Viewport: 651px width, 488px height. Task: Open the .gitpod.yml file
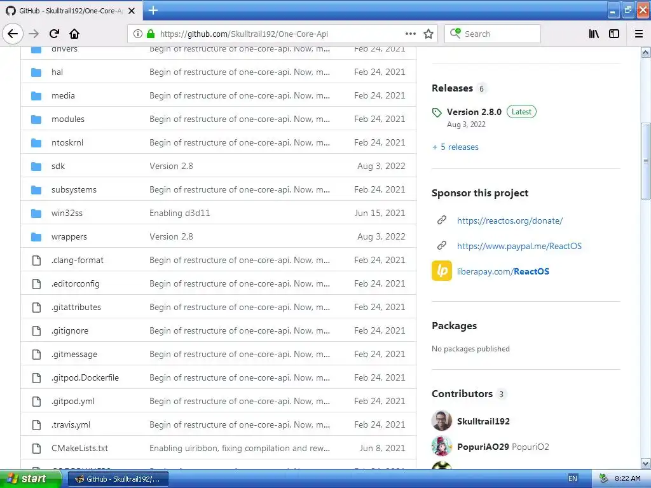[x=73, y=402]
